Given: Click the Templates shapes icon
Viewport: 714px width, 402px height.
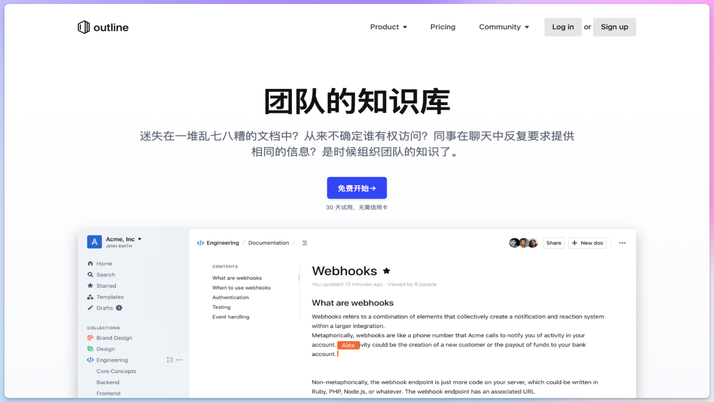Looking at the screenshot, I should tap(91, 297).
